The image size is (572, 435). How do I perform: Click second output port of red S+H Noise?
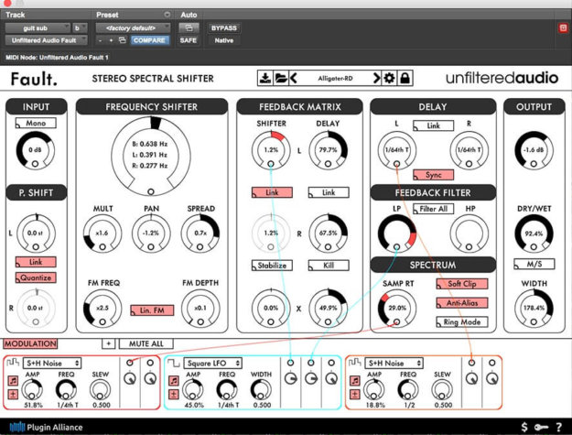[150, 363]
